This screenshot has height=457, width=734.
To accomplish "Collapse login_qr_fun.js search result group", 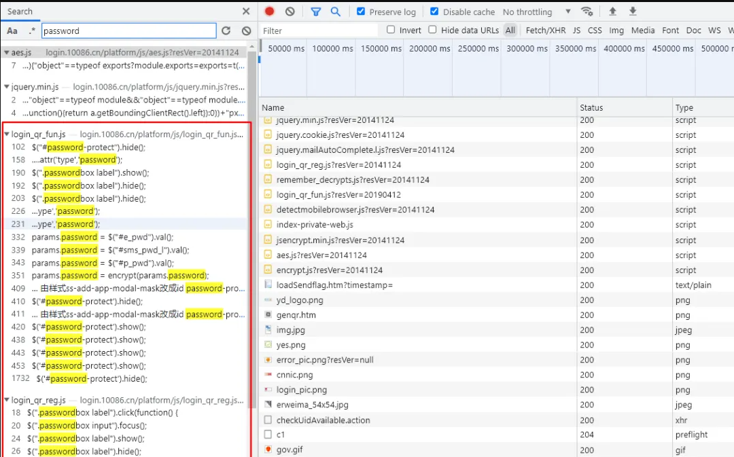I will (7, 134).
